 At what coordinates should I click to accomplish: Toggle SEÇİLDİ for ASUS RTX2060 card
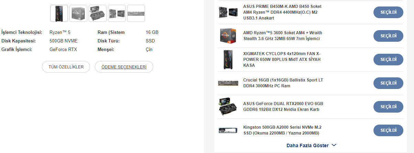(388, 107)
